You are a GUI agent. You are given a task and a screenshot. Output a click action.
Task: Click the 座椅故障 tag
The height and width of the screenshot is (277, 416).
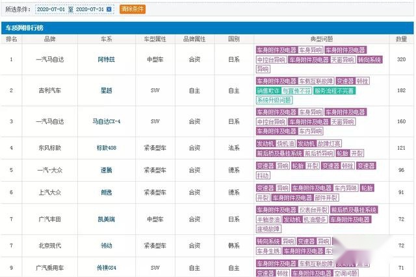[268, 230]
